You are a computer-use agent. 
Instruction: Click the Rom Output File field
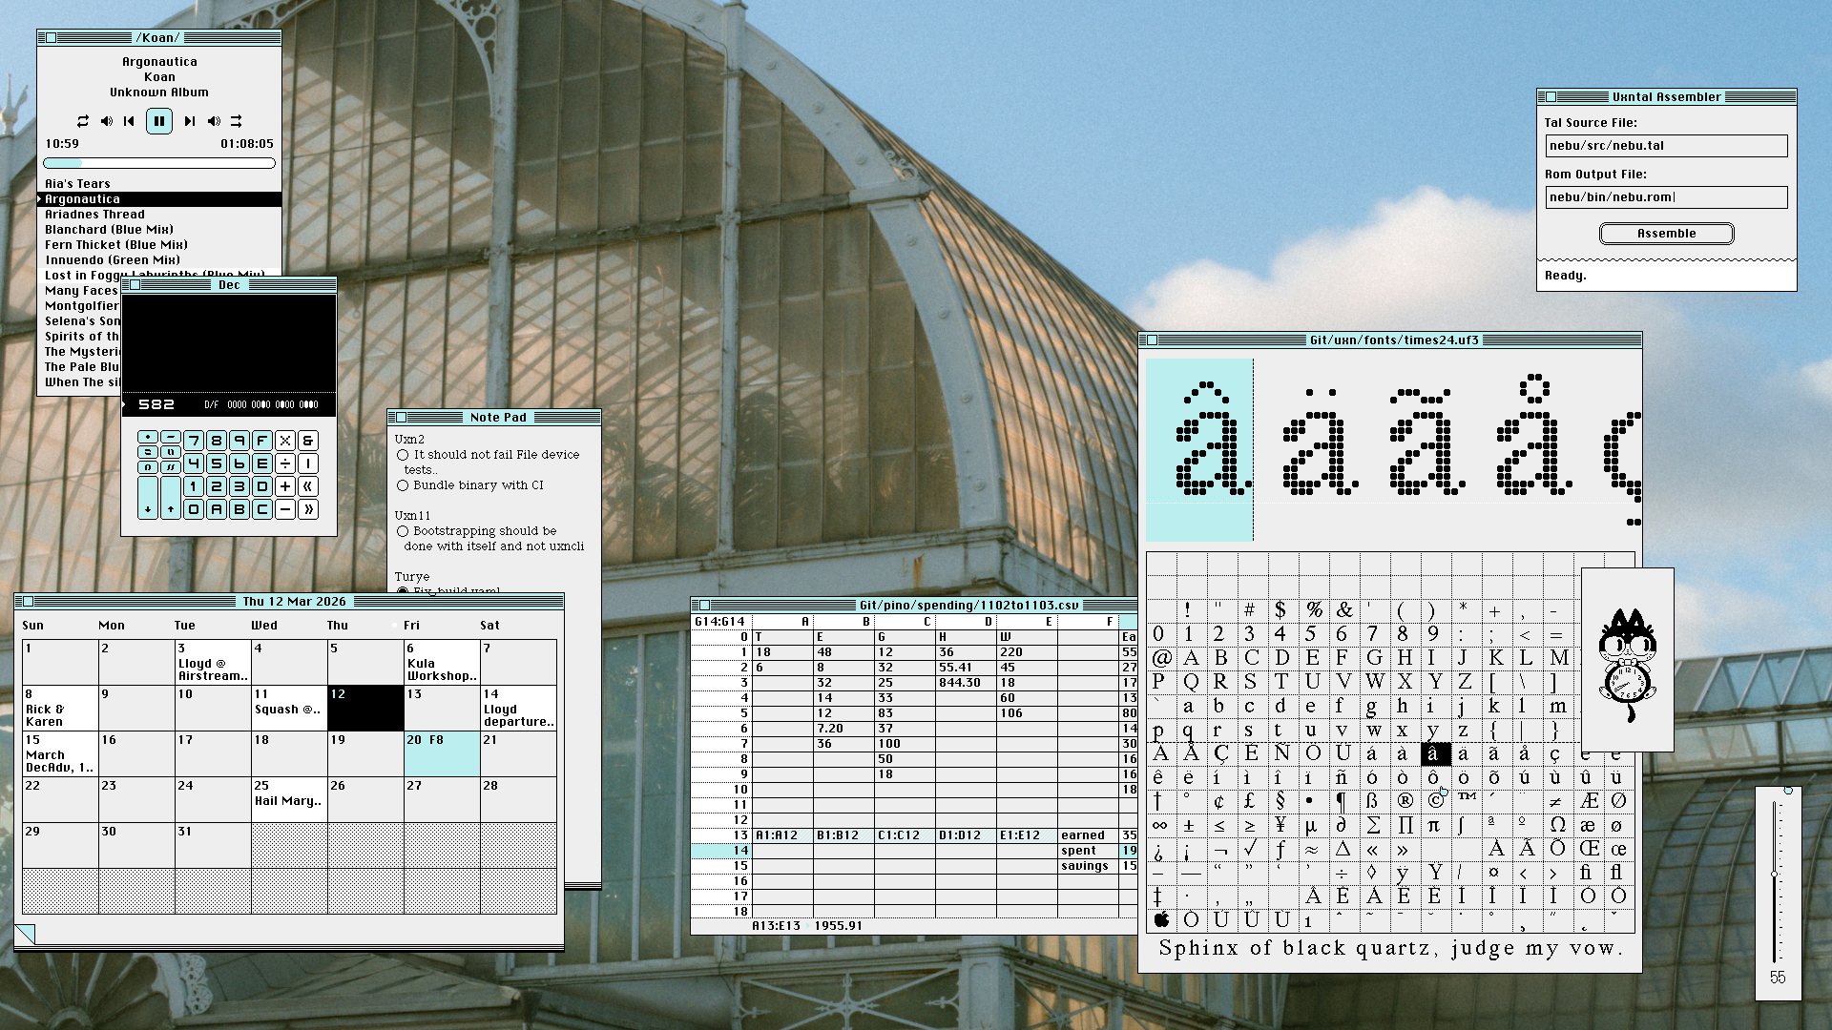click(1666, 197)
